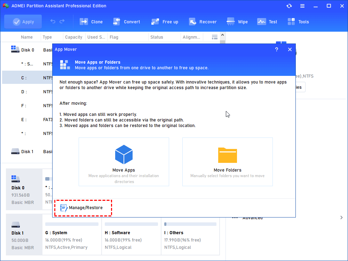
Task: Select the C : partition row
Action: (27, 78)
